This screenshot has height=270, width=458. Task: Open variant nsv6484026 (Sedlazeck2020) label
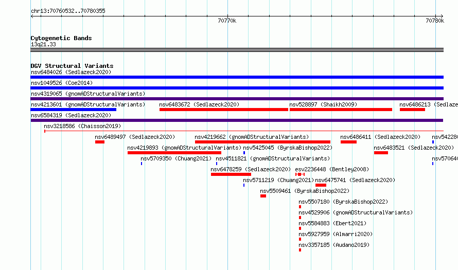point(71,72)
